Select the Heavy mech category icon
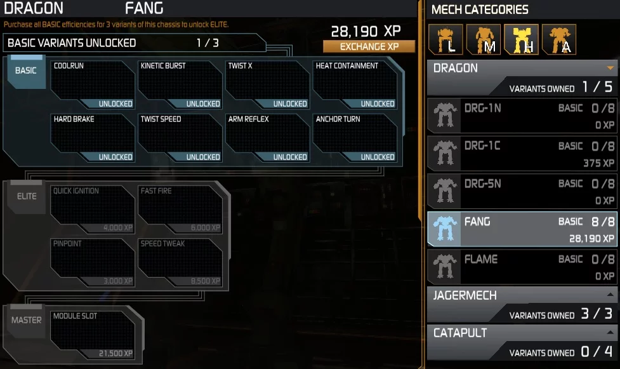The width and height of the screenshot is (620, 369). [521, 39]
